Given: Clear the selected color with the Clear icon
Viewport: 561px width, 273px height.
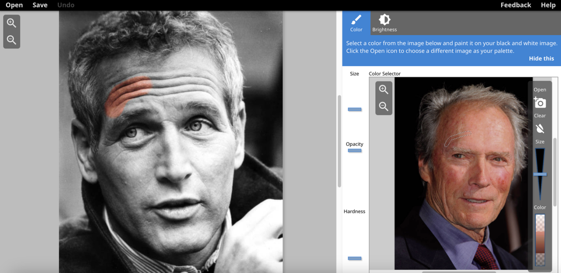Looking at the screenshot, I should pos(540,128).
